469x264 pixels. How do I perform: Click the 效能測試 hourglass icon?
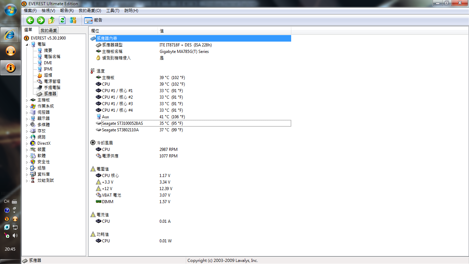(x=33, y=180)
